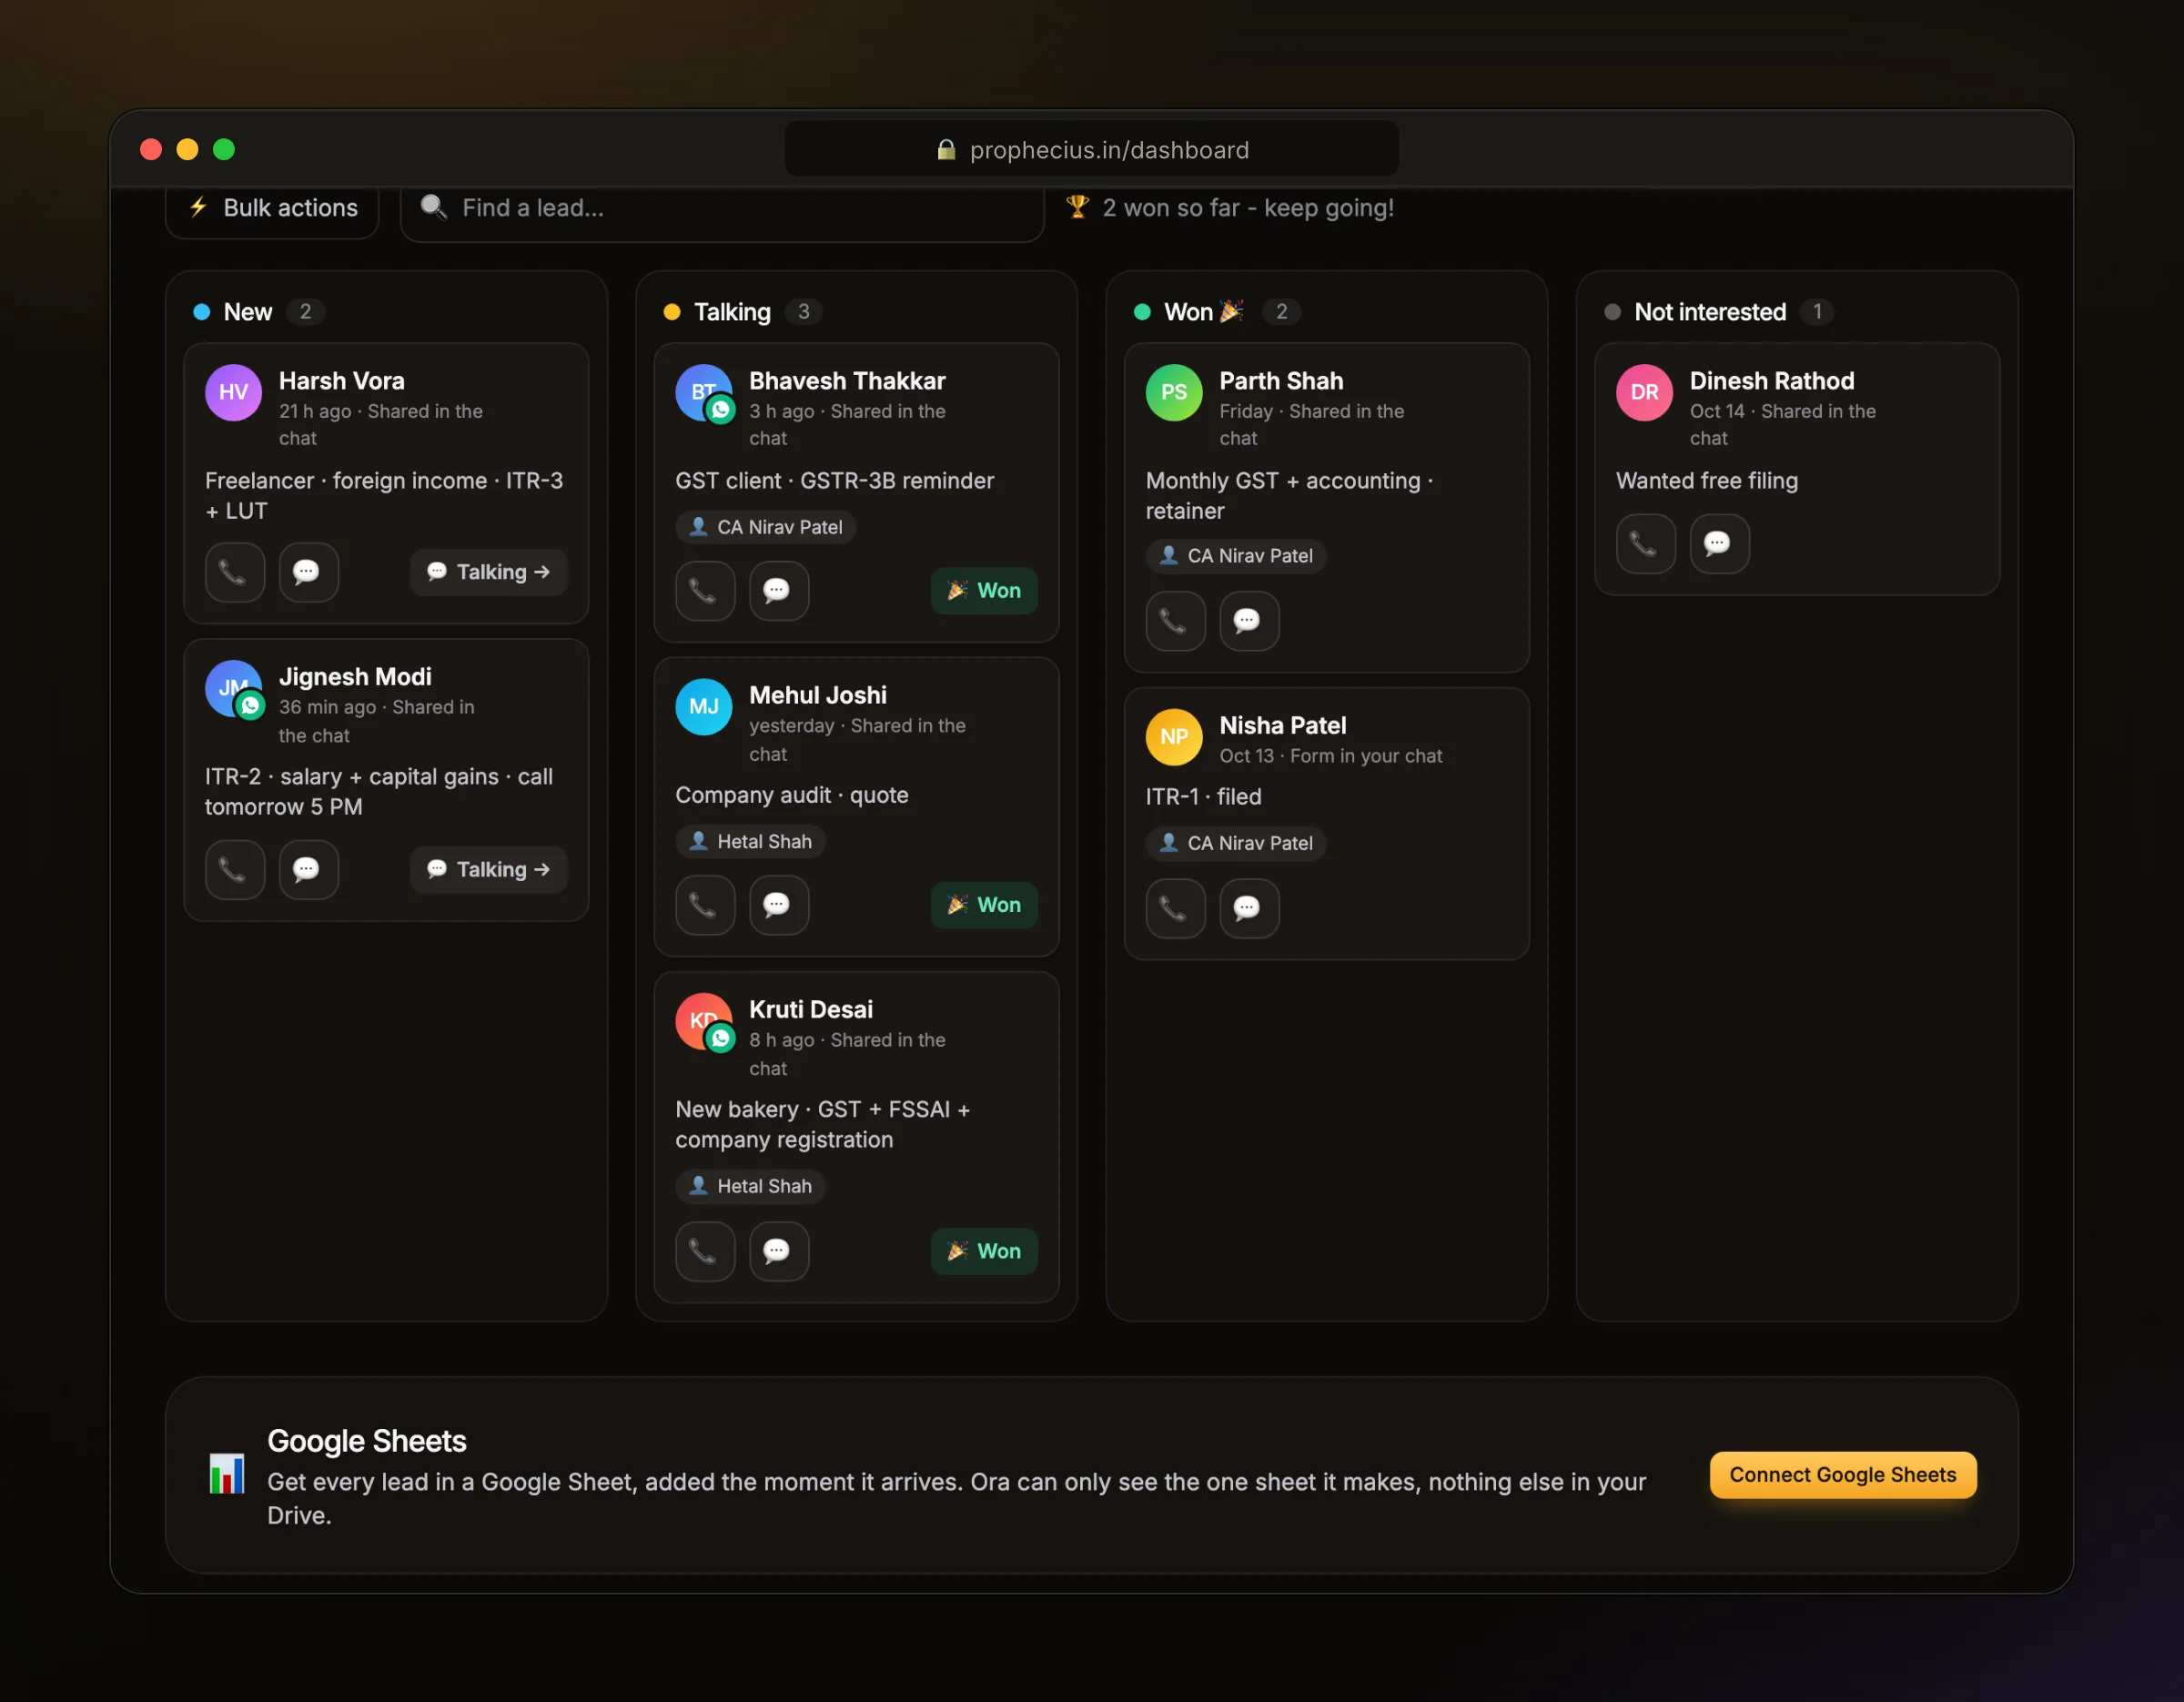Click the prophecius.in/dashboard address bar

(1091, 150)
